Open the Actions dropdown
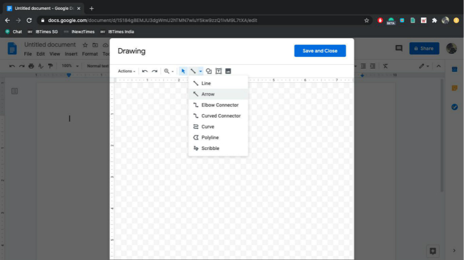464x260 pixels. point(126,71)
